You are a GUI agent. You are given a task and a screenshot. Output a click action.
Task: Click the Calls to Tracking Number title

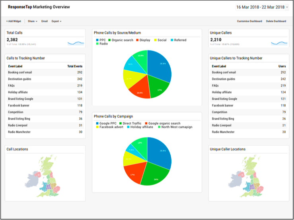pyautogui.click(x=26, y=58)
